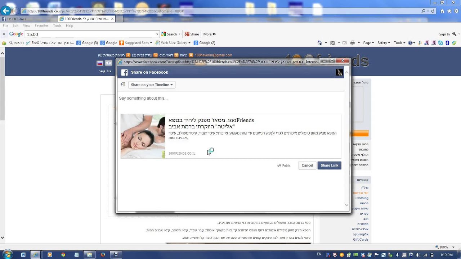
Task: Go back with the browser back arrow
Action: (x=6, y=11)
